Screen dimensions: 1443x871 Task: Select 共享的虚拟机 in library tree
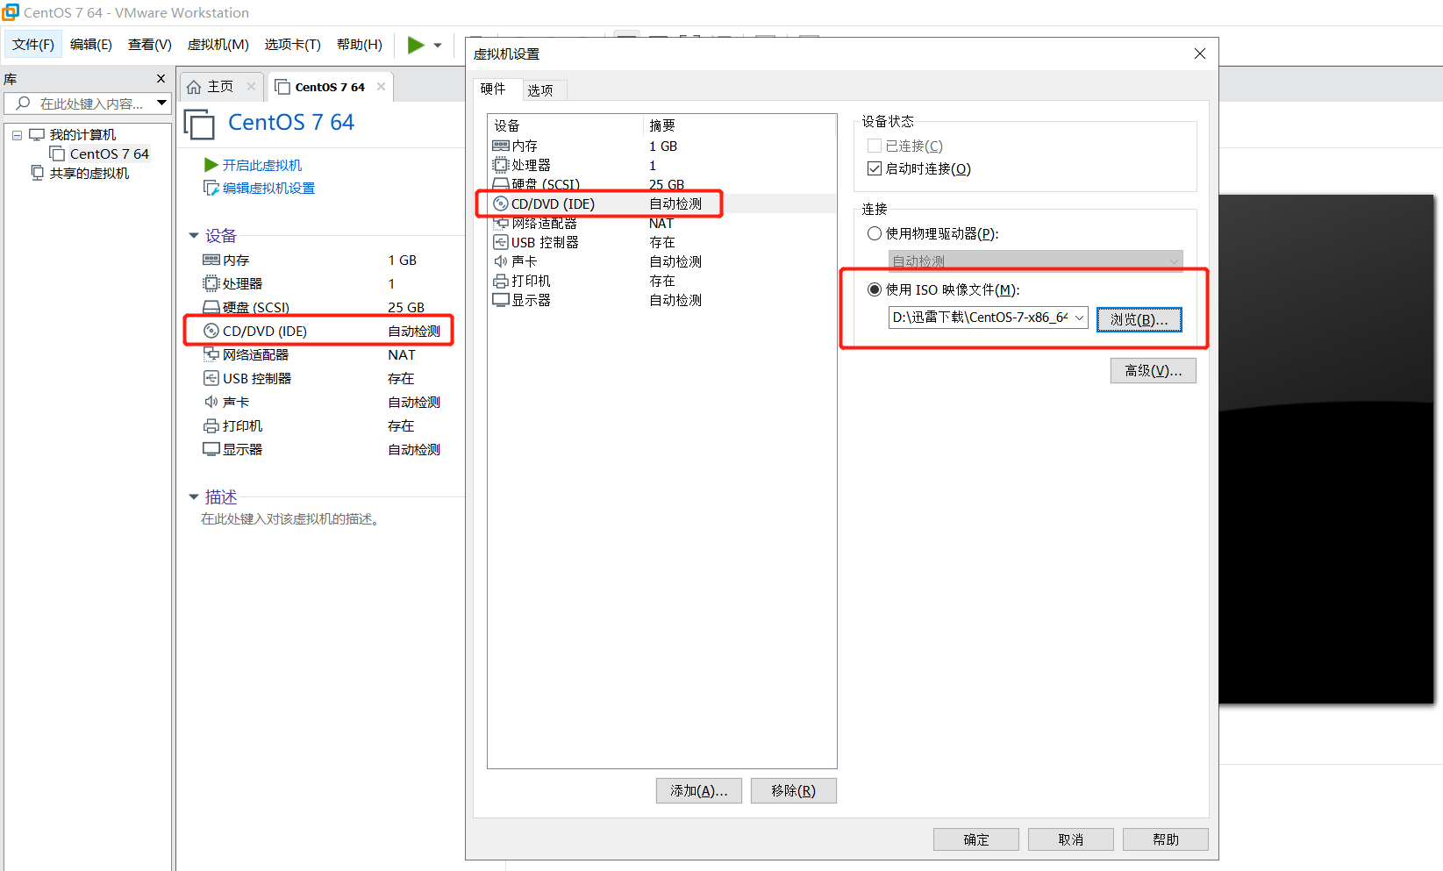click(89, 173)
